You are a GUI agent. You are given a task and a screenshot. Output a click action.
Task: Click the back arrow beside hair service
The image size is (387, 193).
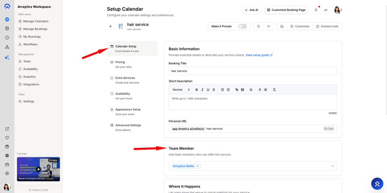[111, 26]
